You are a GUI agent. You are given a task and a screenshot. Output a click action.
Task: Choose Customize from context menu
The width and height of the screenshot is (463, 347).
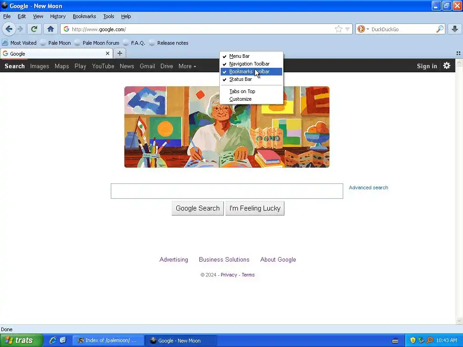tap(251, 99)
